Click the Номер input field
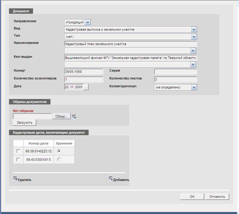 pyautogui.click(x=83, y=71)
